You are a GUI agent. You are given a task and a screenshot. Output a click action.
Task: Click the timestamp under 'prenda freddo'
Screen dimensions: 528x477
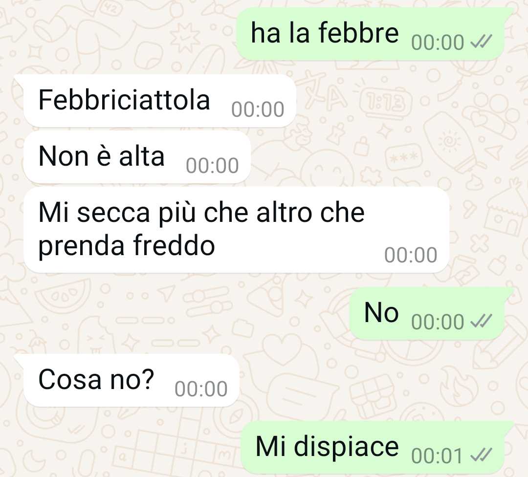(411, 255)
